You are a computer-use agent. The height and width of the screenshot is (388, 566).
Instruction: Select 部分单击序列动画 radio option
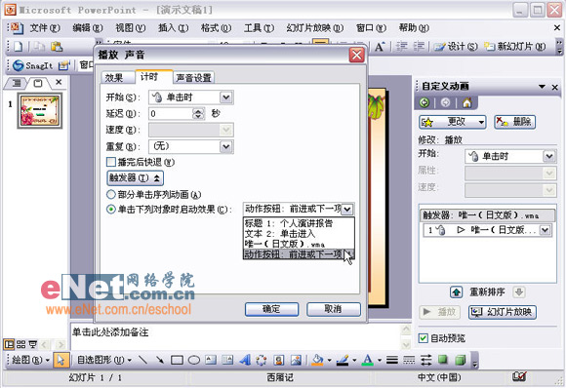pos(111,195)
